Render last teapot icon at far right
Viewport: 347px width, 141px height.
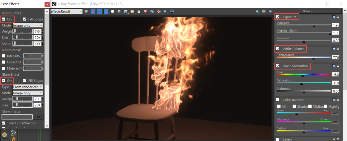pyautogui.click(x=270, y=11)
